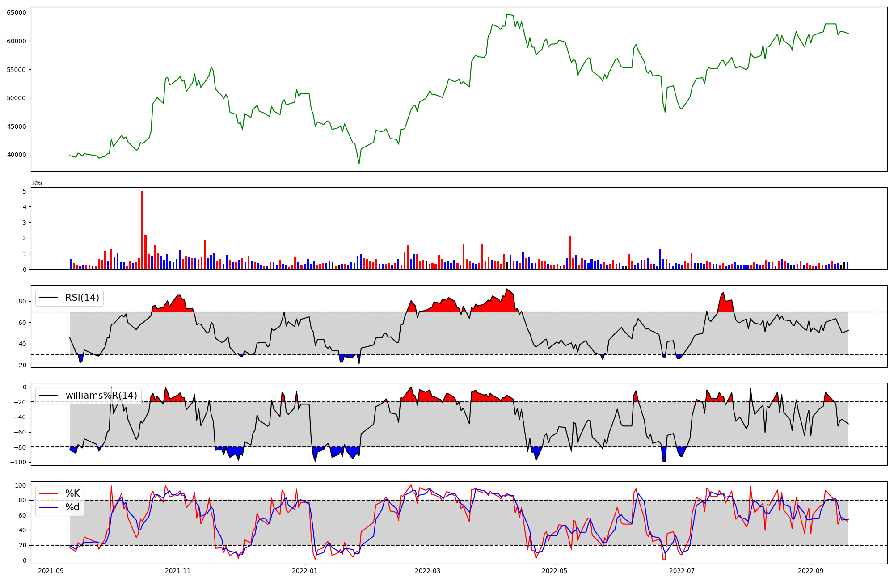
Task: Click the 1e6 volume scale label
Action: 36,183
